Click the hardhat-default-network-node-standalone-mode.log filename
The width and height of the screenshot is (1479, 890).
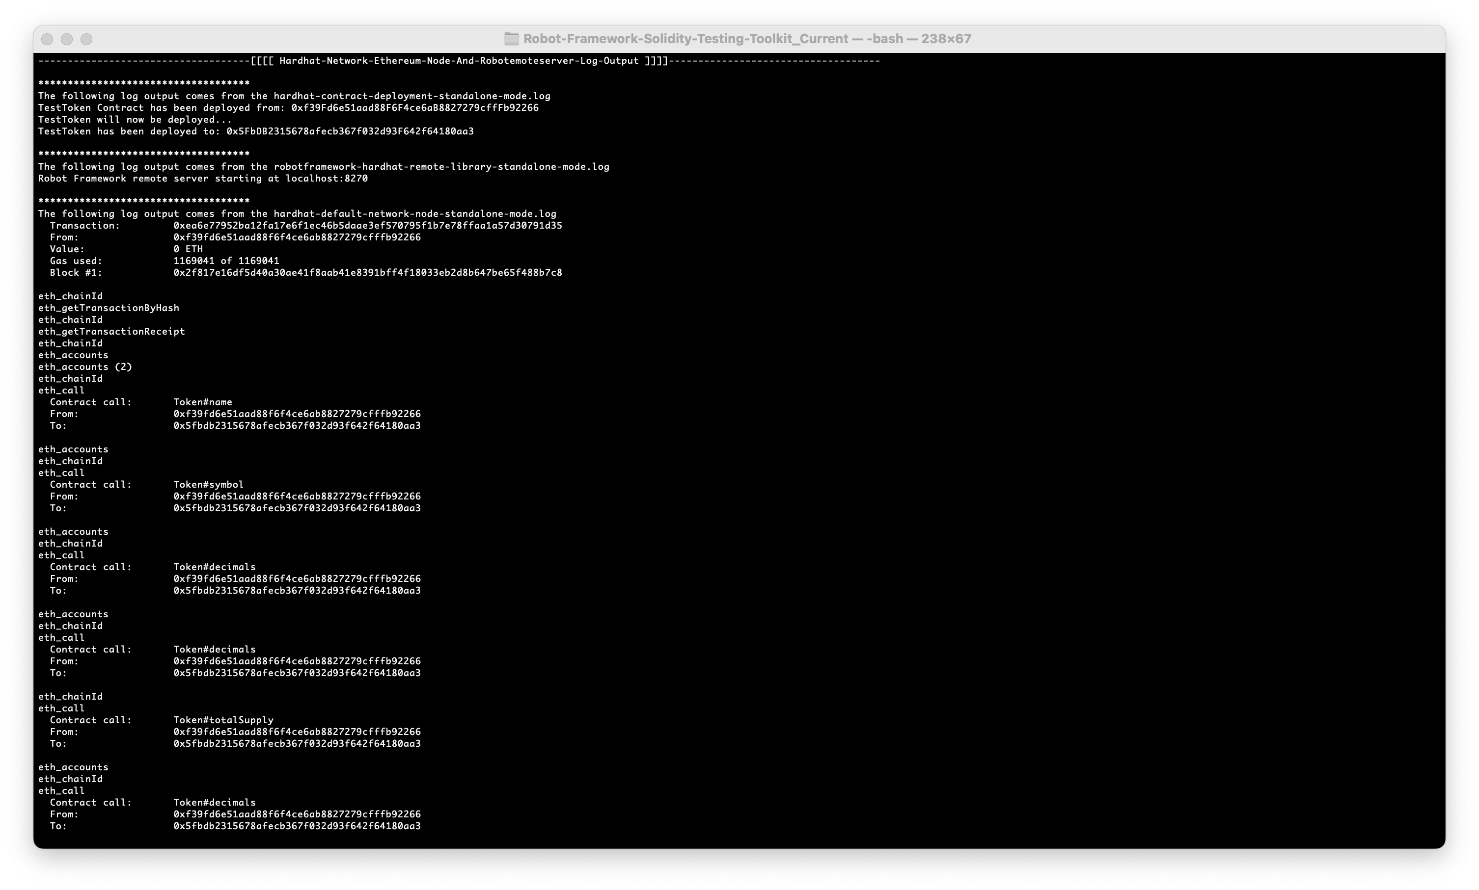415,214
